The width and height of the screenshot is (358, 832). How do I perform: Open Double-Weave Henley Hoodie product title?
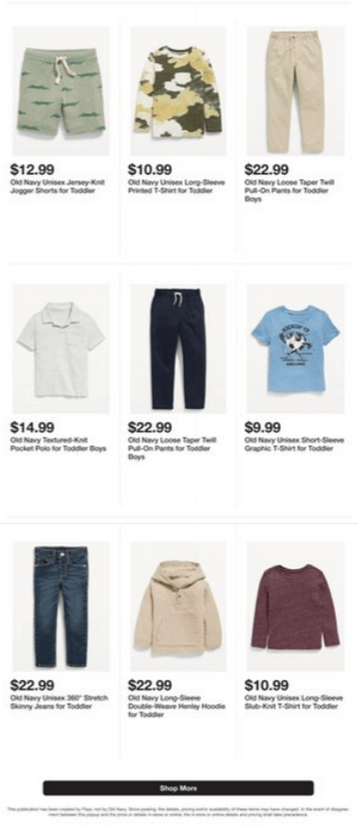point(176,706)
